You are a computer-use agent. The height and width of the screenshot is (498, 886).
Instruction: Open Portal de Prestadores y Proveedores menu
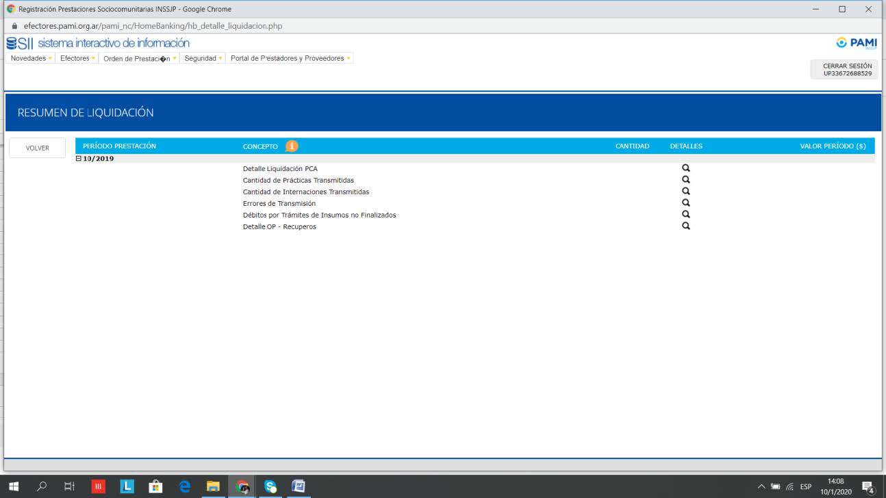click(290, 58)
